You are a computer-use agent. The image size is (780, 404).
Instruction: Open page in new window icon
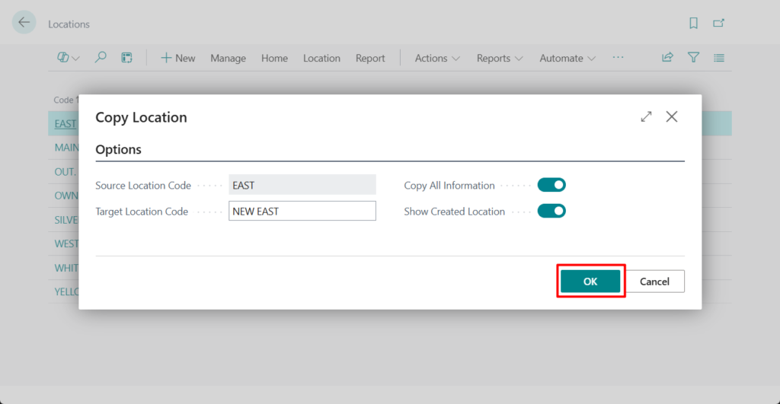pyautogui.click(x=718, y=24)
